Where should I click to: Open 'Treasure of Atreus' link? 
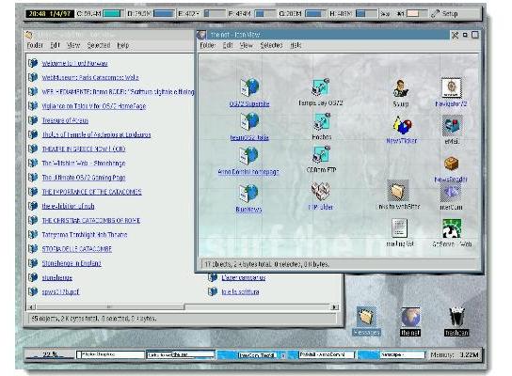tap(65, 120)
